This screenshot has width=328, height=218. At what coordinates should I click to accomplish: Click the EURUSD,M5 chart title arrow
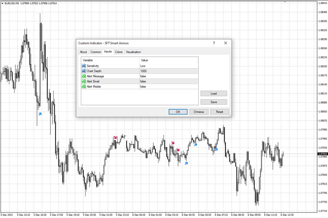coord(3,3)
